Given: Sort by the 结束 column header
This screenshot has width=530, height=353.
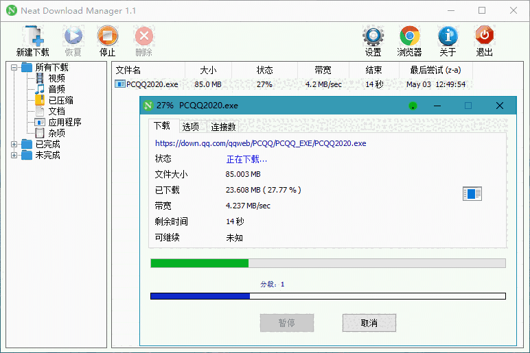Looking at the screenshot, I should 374,70.
